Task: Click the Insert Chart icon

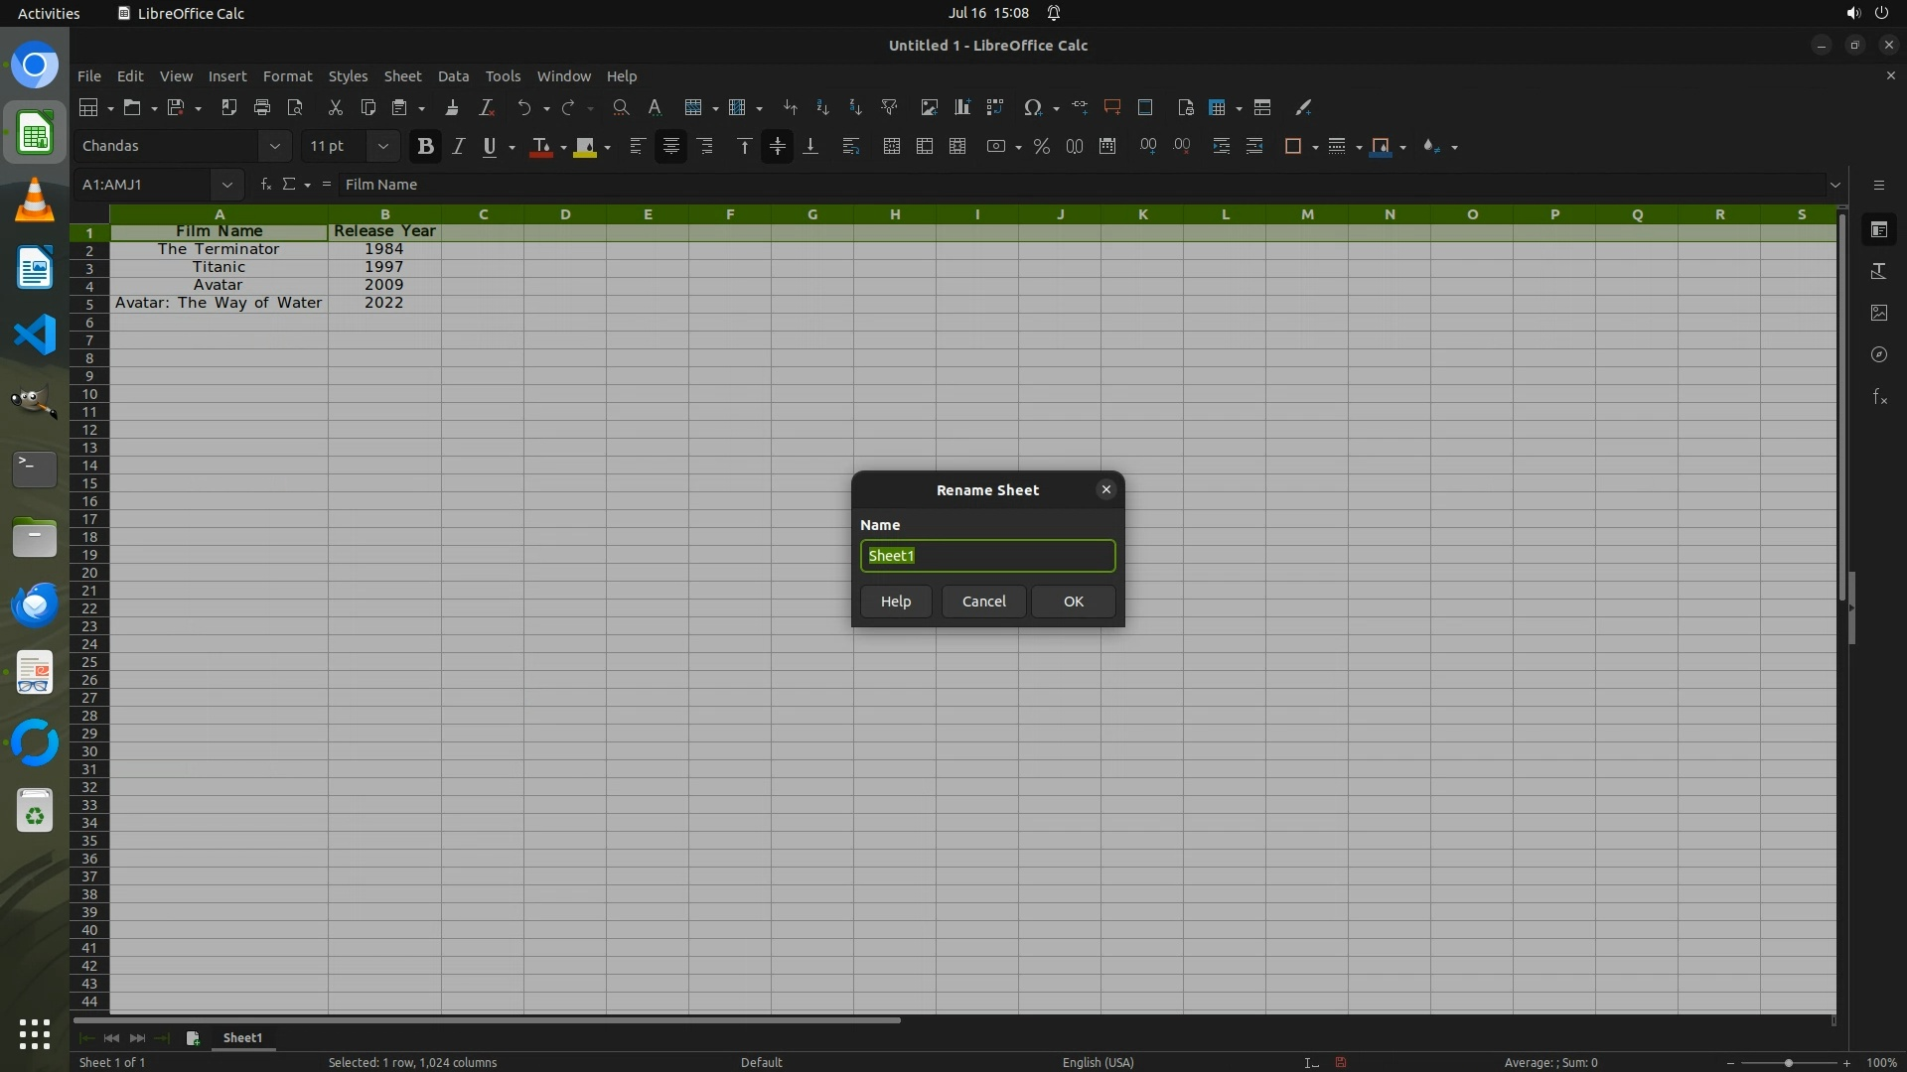Action: (x=961, y=107)
